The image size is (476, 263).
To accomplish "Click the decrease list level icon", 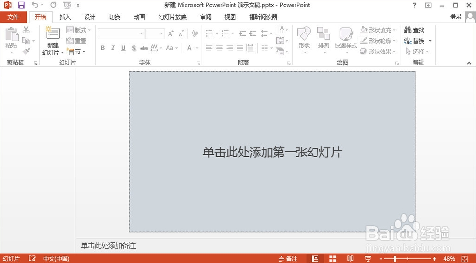I will click(x=242, y=33).
